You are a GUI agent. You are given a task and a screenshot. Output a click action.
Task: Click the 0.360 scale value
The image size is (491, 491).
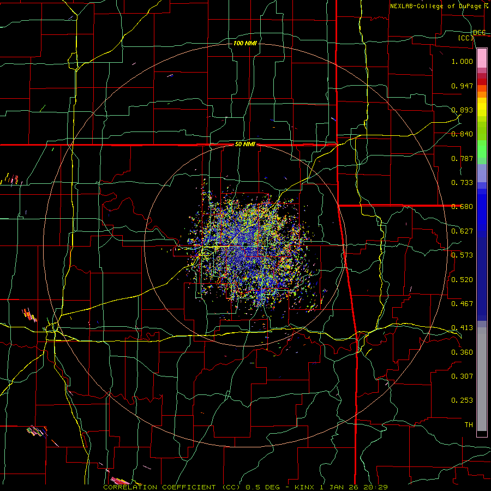462,352
